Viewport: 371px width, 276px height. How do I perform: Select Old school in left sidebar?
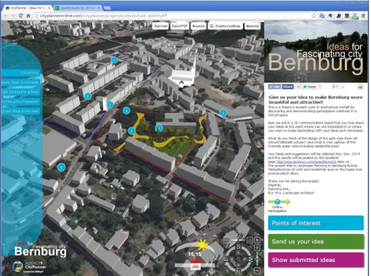(21, 73)
